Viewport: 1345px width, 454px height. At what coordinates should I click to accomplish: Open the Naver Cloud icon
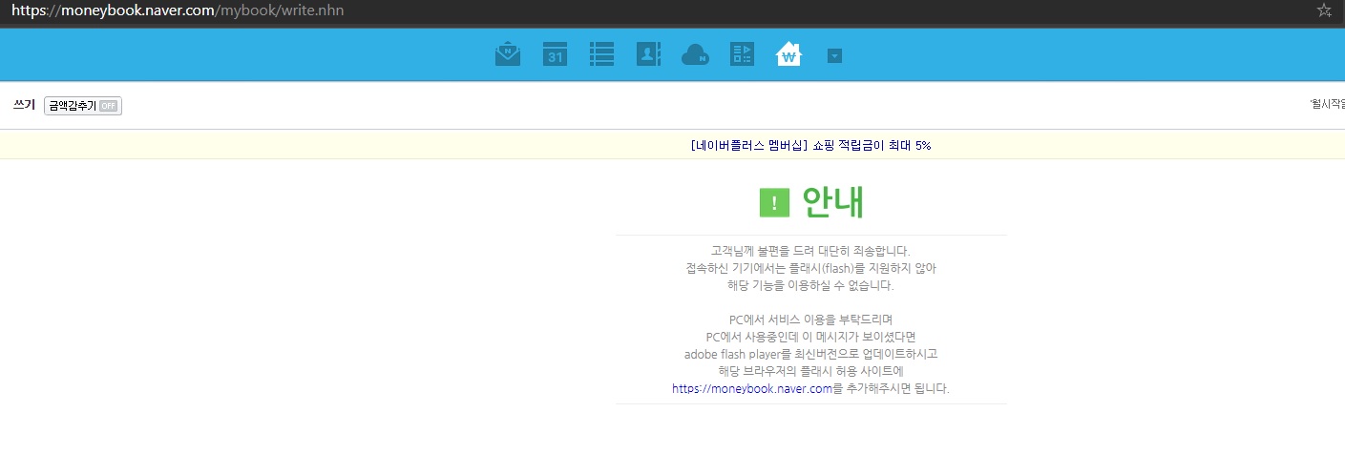click(x=695, y=56)
